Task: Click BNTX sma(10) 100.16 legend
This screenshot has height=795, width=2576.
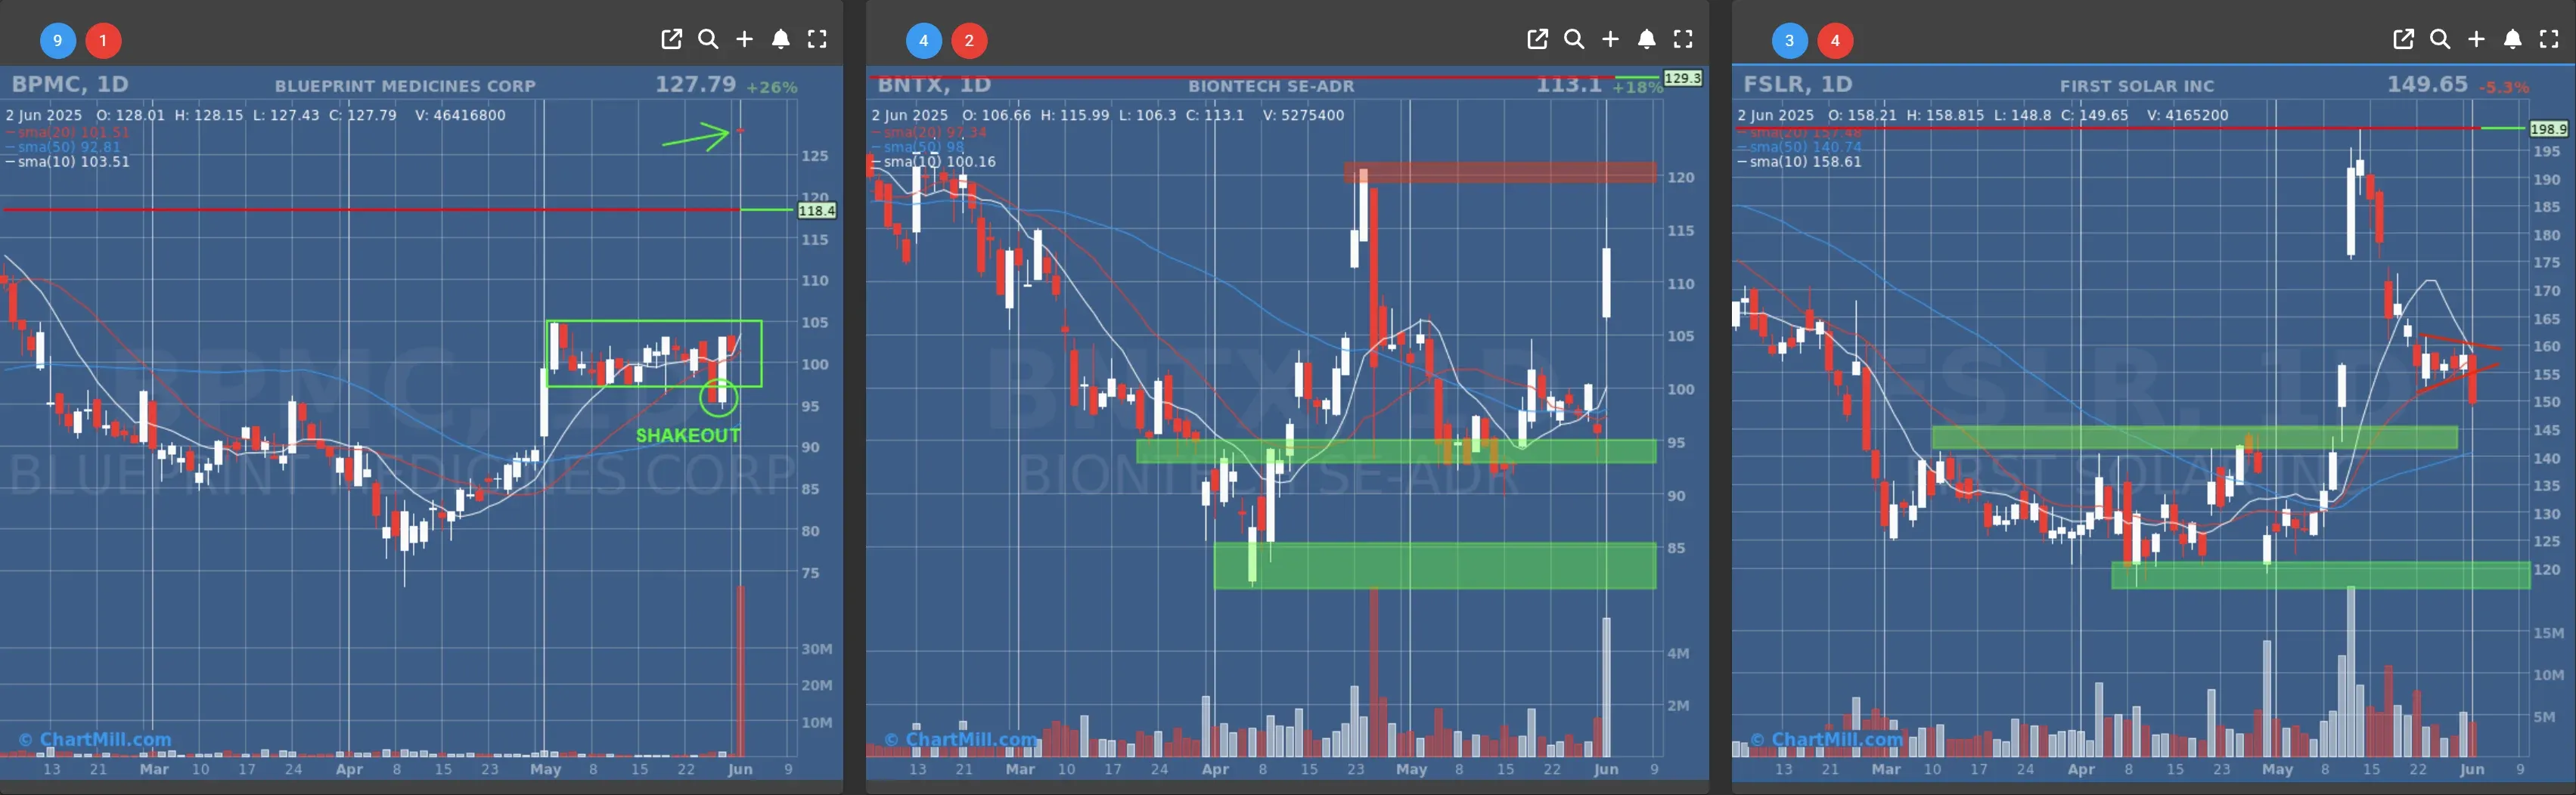Action: (x=934, y=162)
